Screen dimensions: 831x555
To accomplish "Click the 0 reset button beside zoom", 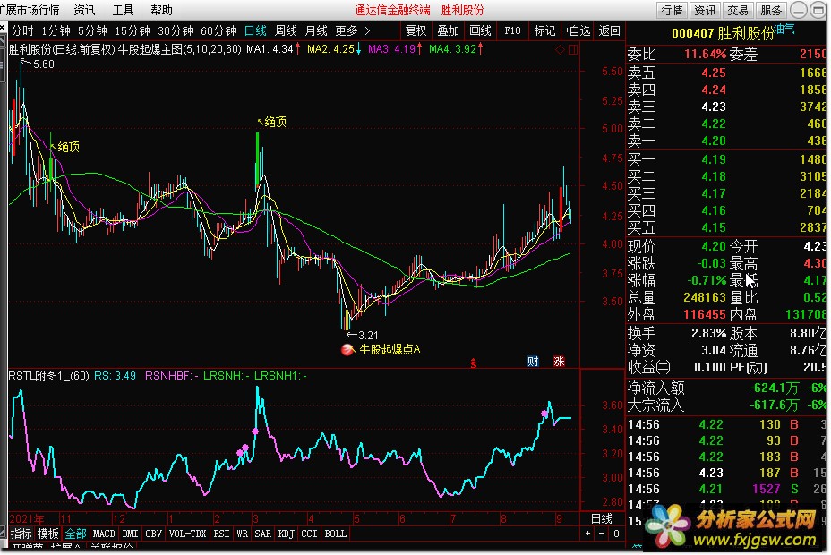I will pos(616,534).
